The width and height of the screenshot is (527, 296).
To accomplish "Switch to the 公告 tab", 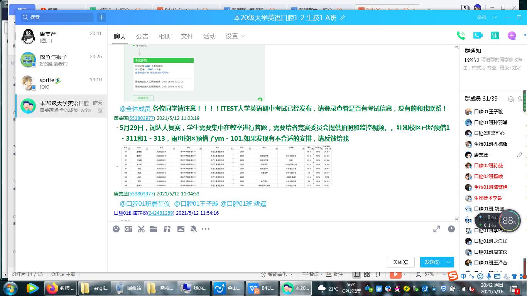I will pos(142,36).
